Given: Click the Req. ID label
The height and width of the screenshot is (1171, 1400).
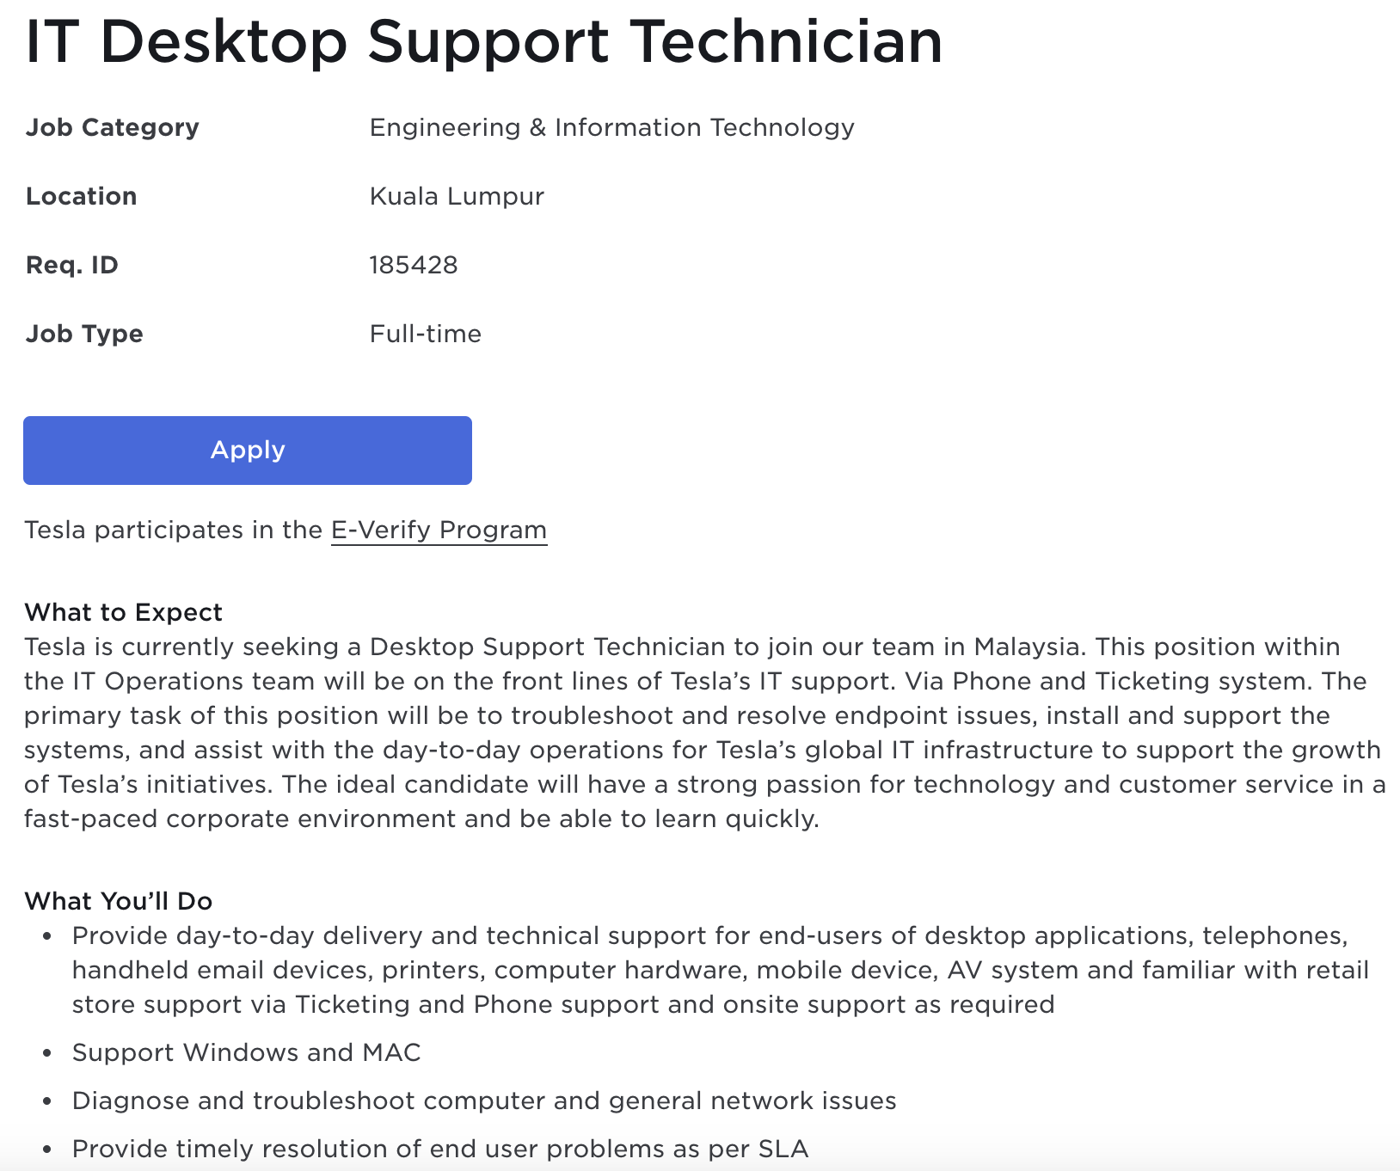Looking at the screenshot, I should tap(72, 265).
